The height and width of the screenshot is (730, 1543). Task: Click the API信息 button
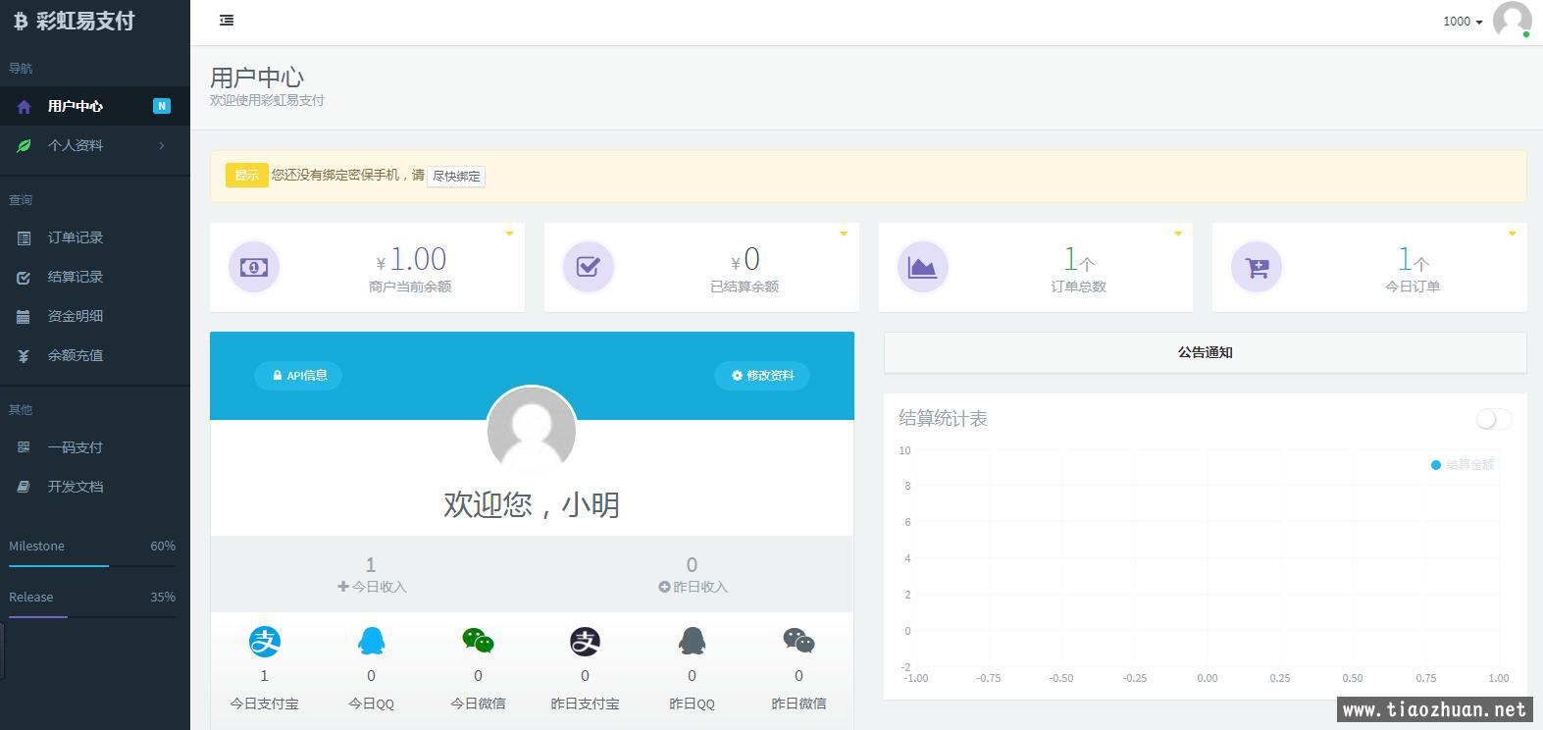(298, 375)
